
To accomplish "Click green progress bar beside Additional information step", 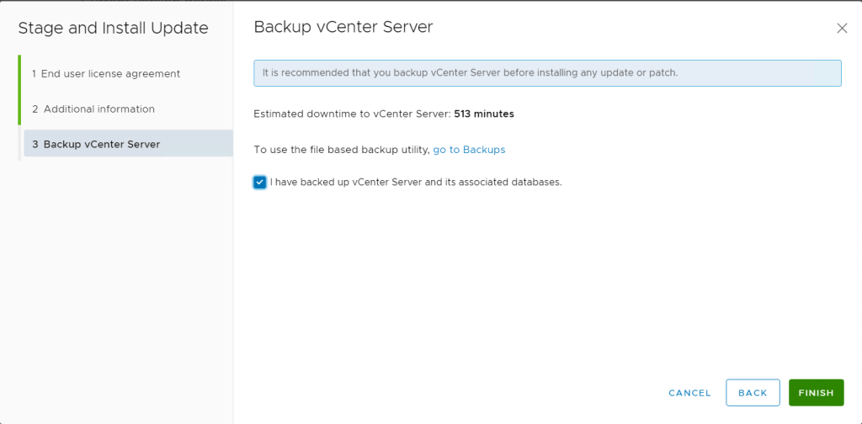I will point(19,109).
